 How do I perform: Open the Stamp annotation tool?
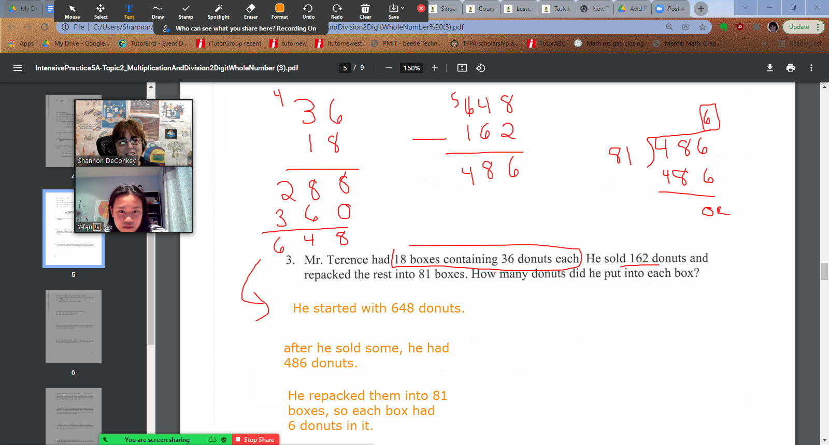[186, 11]
